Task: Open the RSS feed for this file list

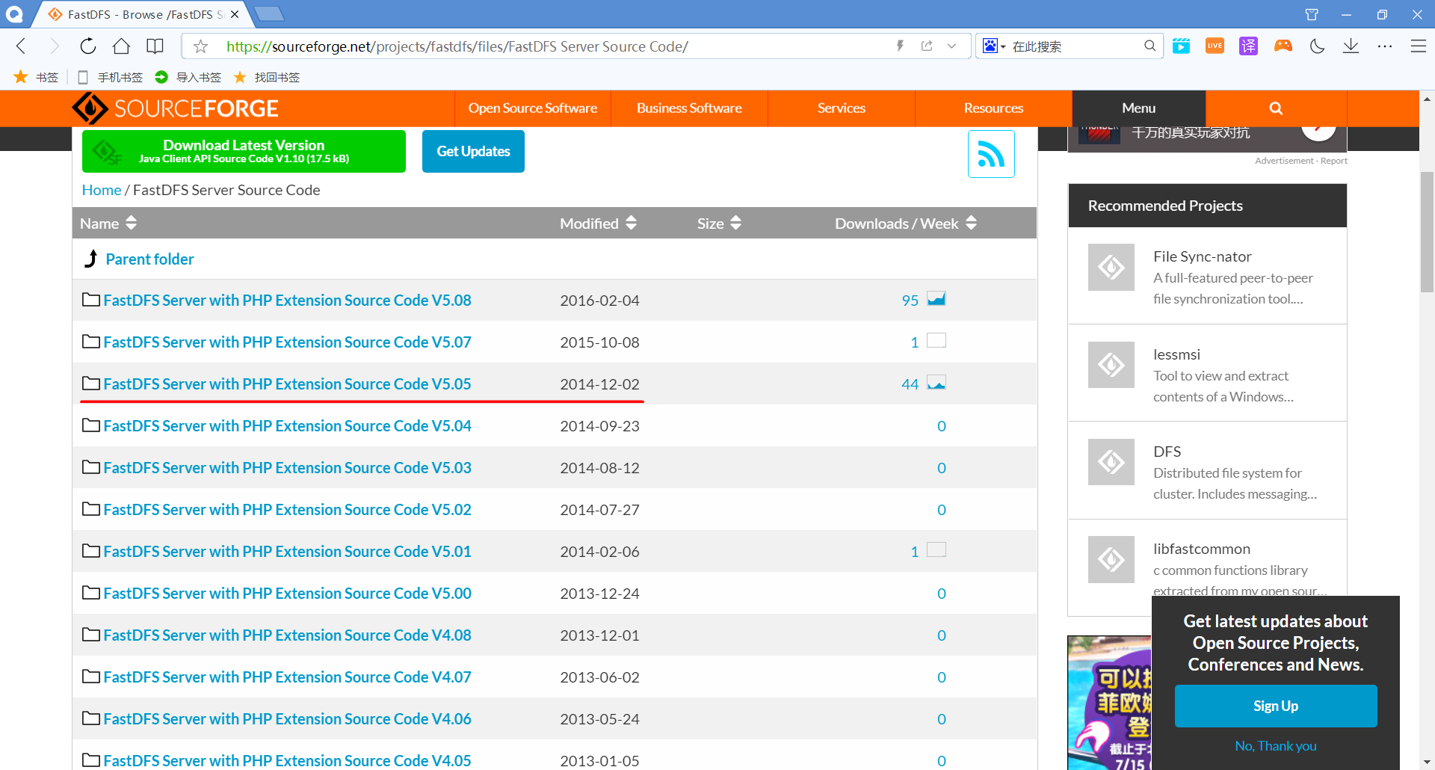Action: [x=991, y=153]
